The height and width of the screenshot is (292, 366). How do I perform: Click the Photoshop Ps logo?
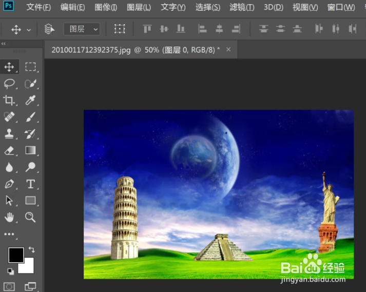[8, 6]
